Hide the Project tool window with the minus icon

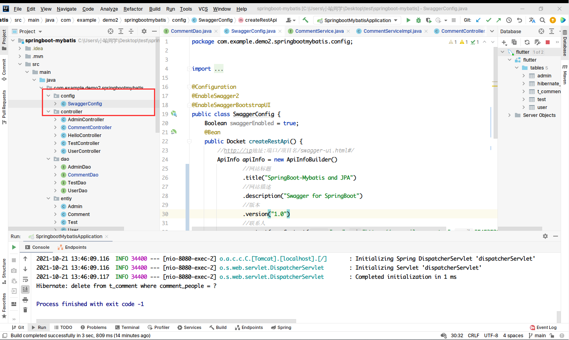tap(154, 31)
